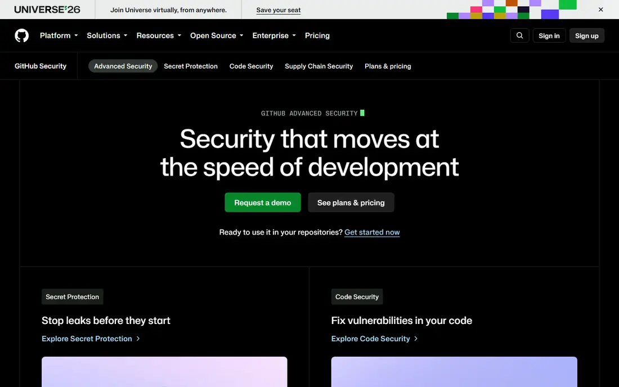Dismiss the Universe banner with the X
619x387 pixels.
(x=600, y=10)
